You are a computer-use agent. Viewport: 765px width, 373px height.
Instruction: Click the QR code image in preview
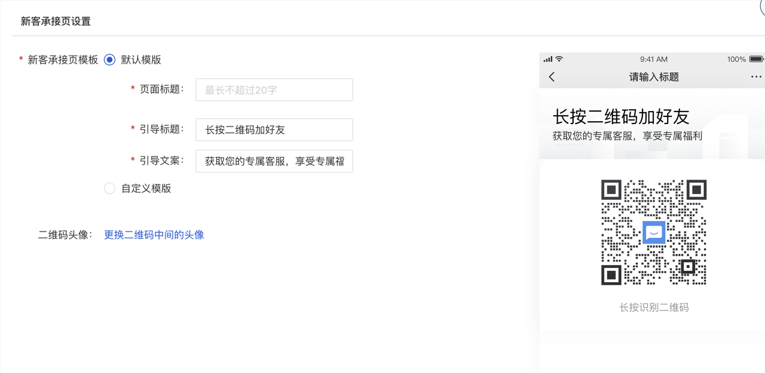(654, 232)
